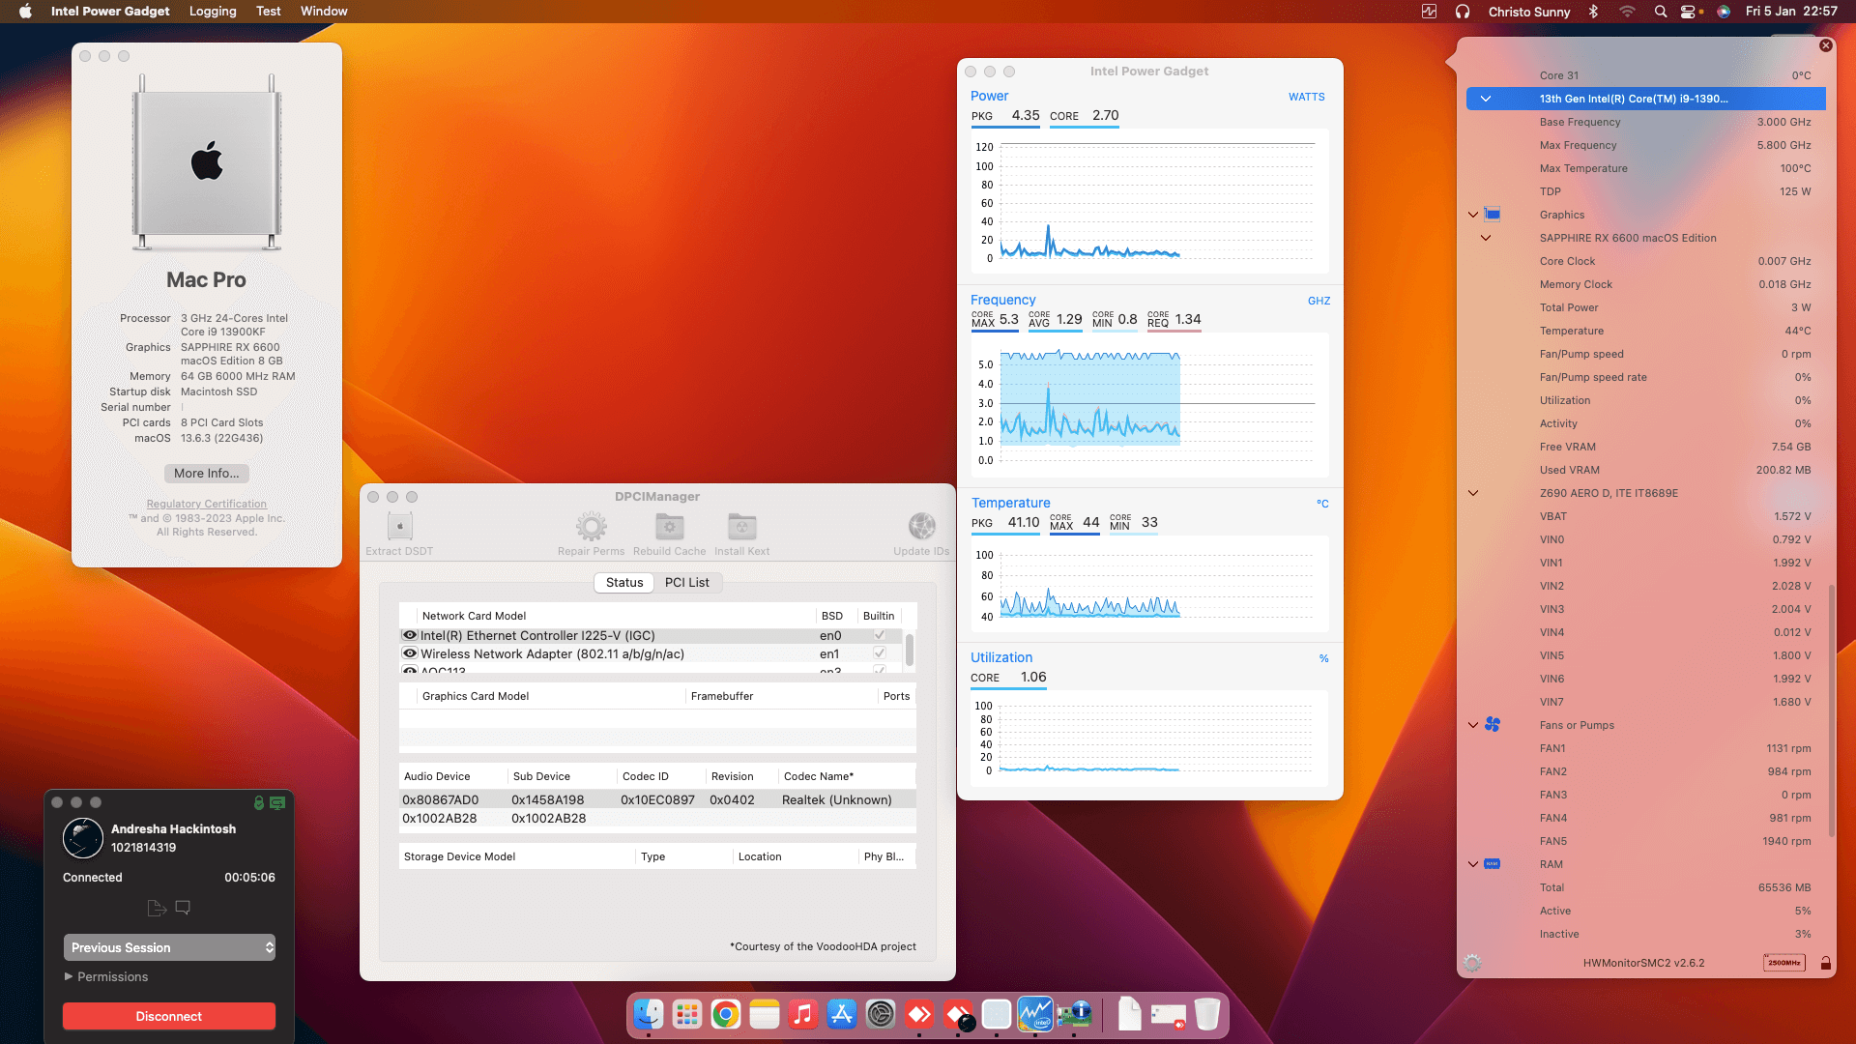Click the HWMonitor menu bar icon
This screenshot has width=1856, height=1044.
point(1430,12)
